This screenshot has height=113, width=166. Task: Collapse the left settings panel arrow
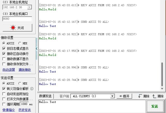point(36,48)
